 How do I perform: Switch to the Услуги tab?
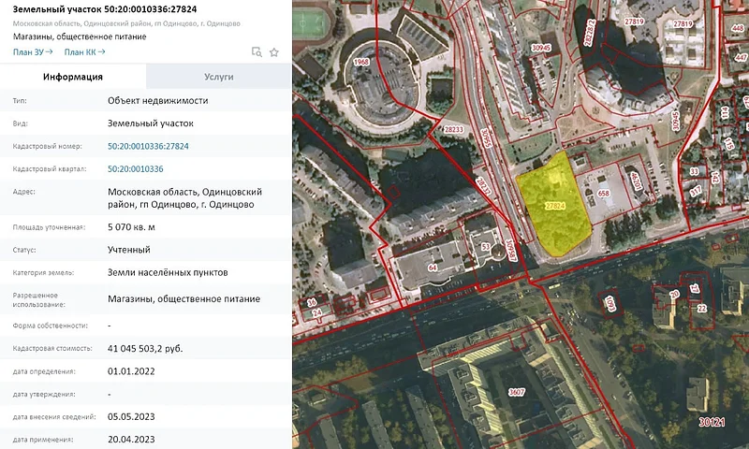pos(218,77)
